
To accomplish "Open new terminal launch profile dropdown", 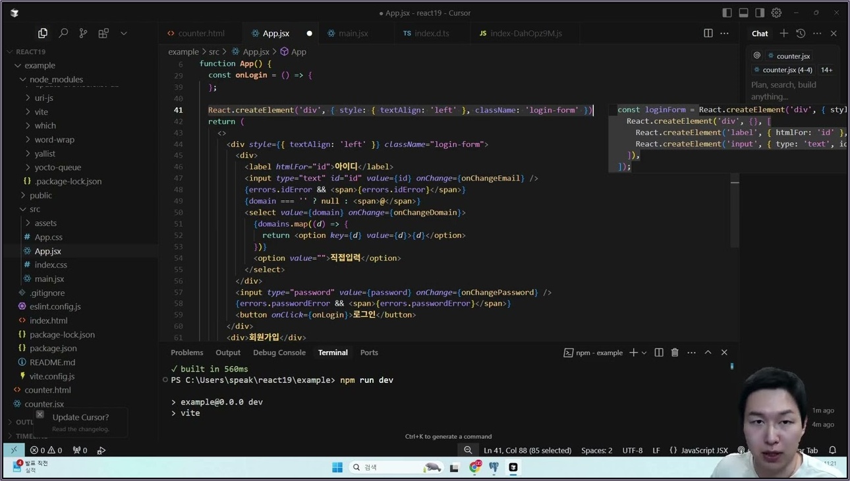I will point(644,353).
